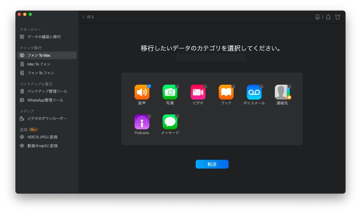
Task: Click the 写真 category label
Action: 170,103
